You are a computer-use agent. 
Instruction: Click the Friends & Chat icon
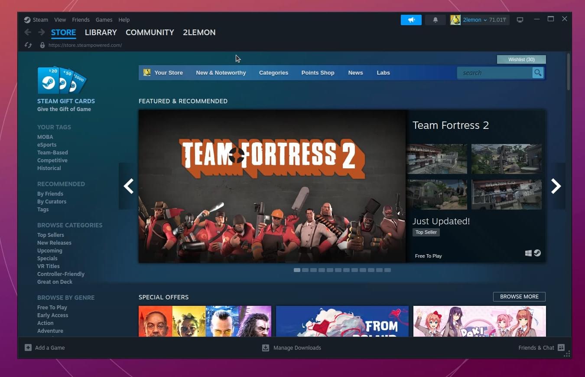pyautogui.click(x=561, y=347)
